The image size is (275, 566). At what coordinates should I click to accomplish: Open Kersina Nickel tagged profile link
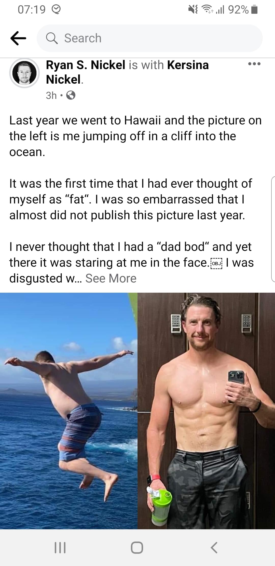pyautogui.click(x=127, y=72)
